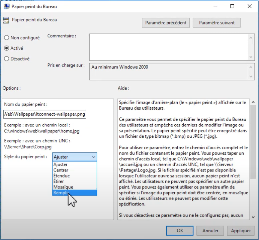Click the \\Server\Share\Corp.jpg example path
The width and height of the screenshot is (259, 240).
[28, 147]
